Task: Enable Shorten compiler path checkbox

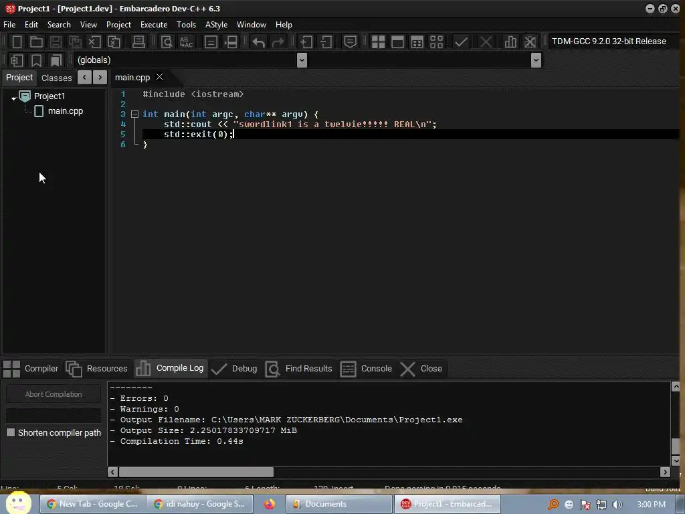Action: click(11, 432)
